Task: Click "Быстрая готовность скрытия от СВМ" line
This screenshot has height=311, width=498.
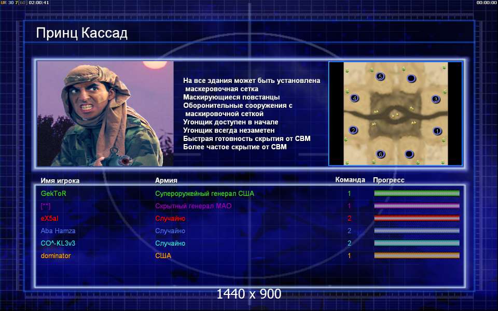Action: pos(247,139)
